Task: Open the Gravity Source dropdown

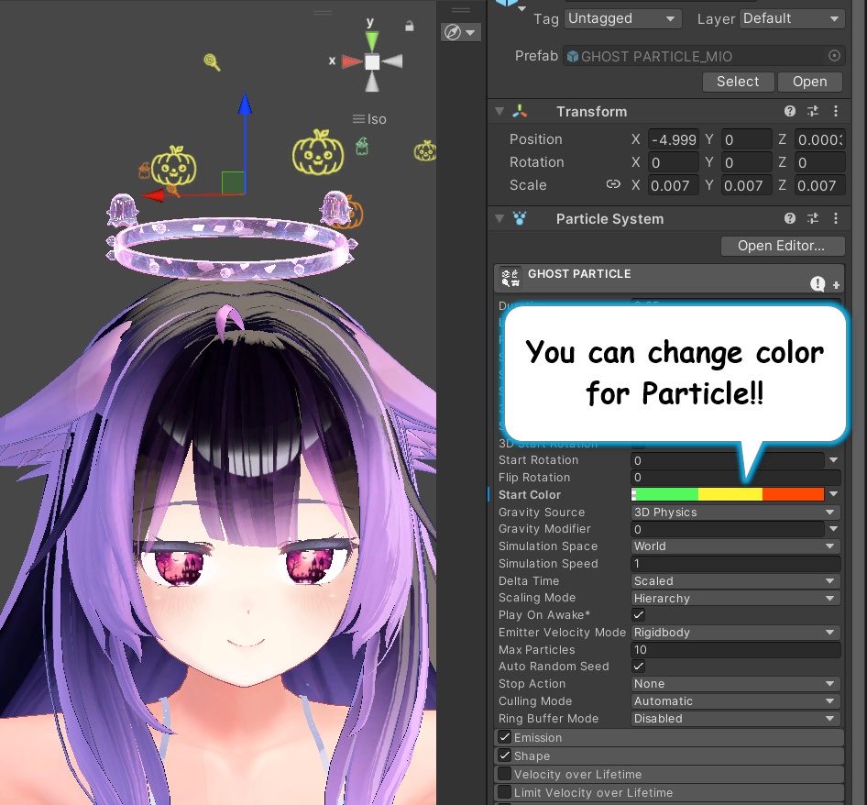Action: tap(735, 513)
